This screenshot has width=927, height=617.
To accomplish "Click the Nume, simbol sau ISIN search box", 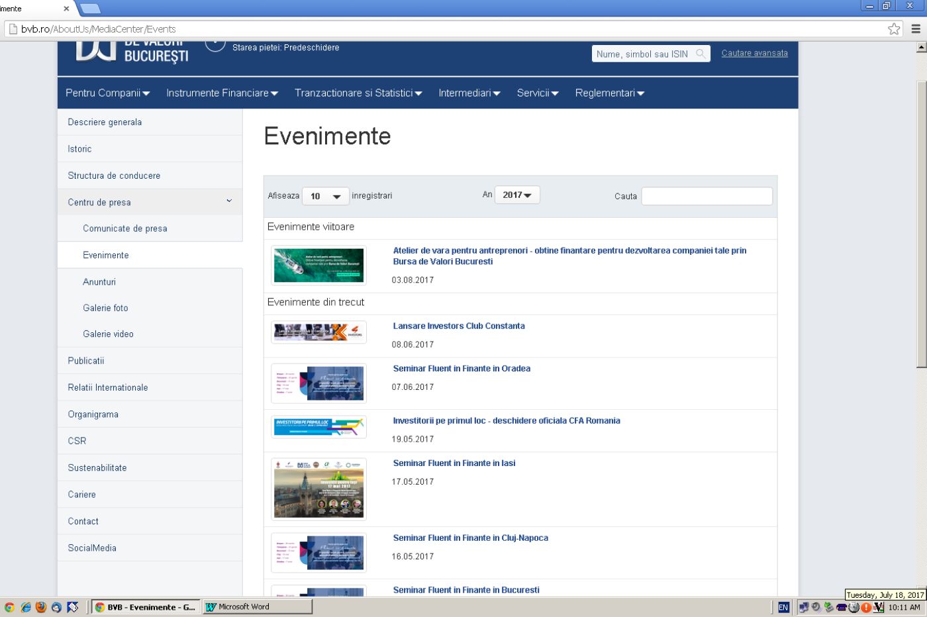I will click(x=651, y=54).
